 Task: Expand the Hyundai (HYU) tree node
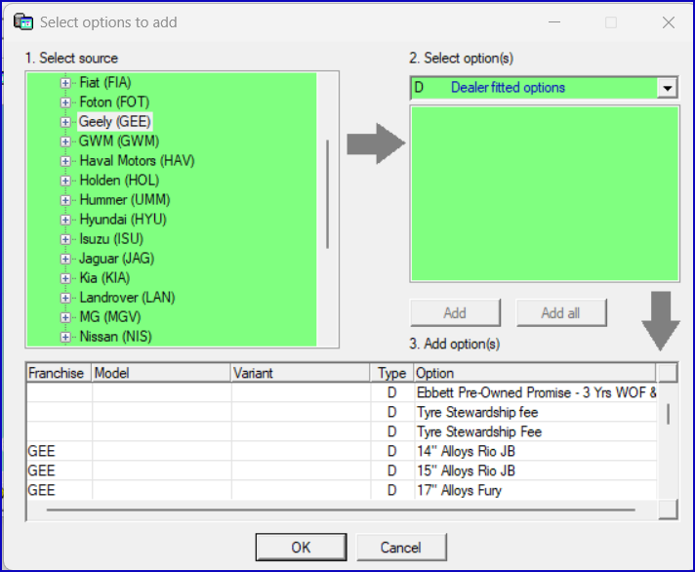[66, 220]
